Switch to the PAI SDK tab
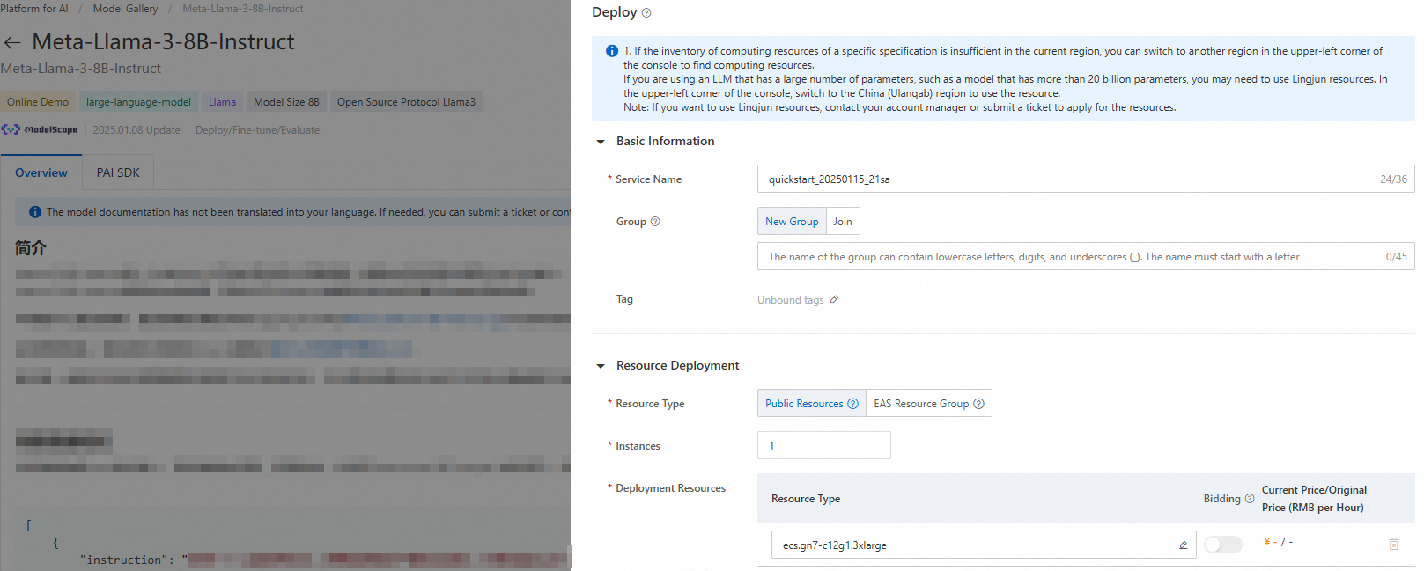This screenshot has width=1424, height=571. 118,172
